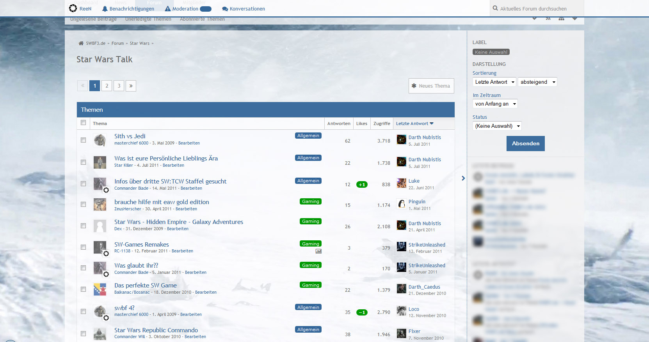Open the Unerledigte Themen tab
Viewport: 649px width, 342px height.
148,19
